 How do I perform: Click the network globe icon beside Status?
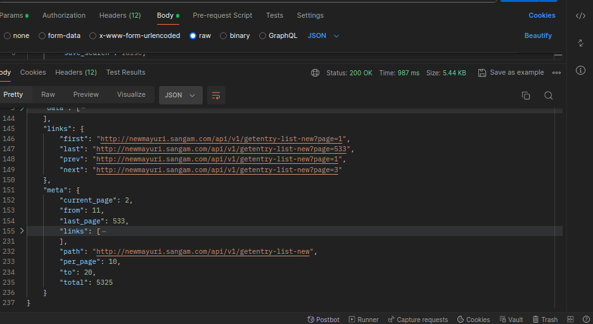click(315, 73)
